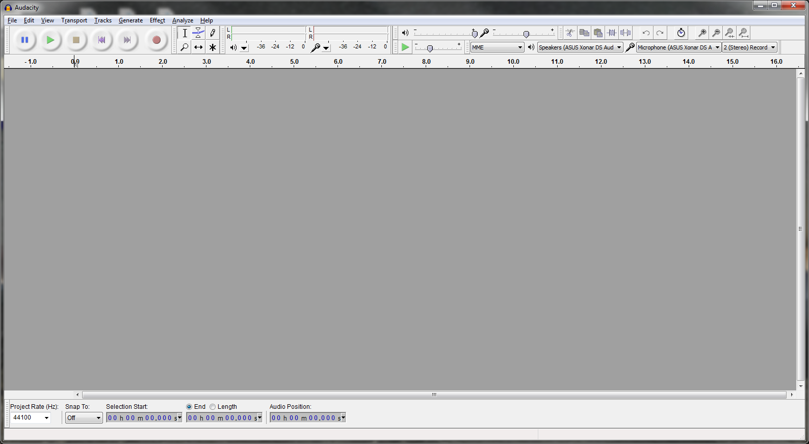Click the Trim audio icon
The width and height of the screenshot is (809, 444).
612,33
